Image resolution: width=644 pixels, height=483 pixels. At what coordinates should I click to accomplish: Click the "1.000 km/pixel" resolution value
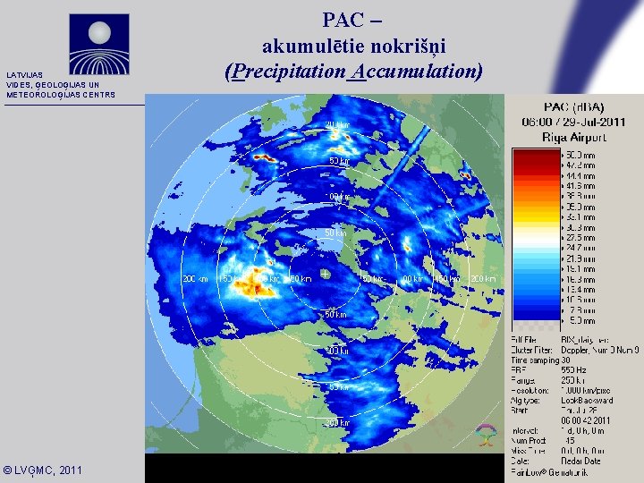[x=586, y=390]
